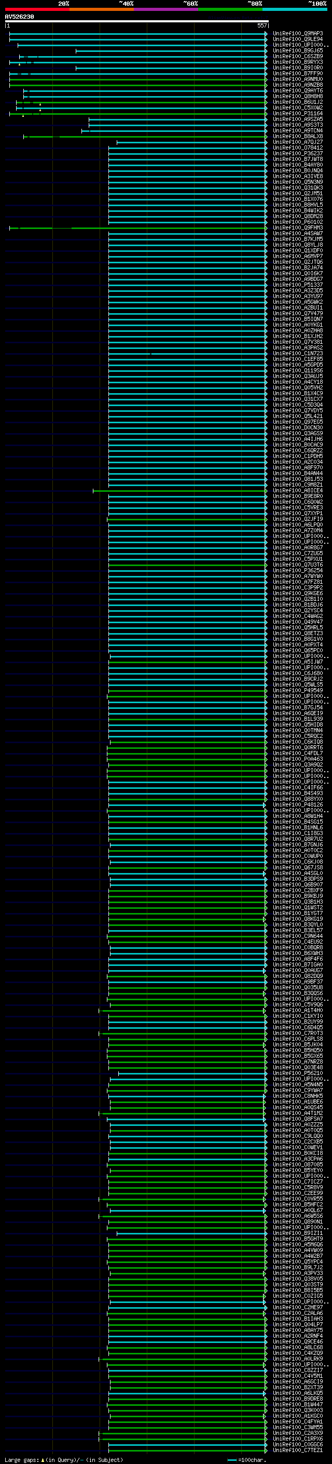
Task: Select the UniRef100_A9S3T3 label
Action: click(297, 125)
